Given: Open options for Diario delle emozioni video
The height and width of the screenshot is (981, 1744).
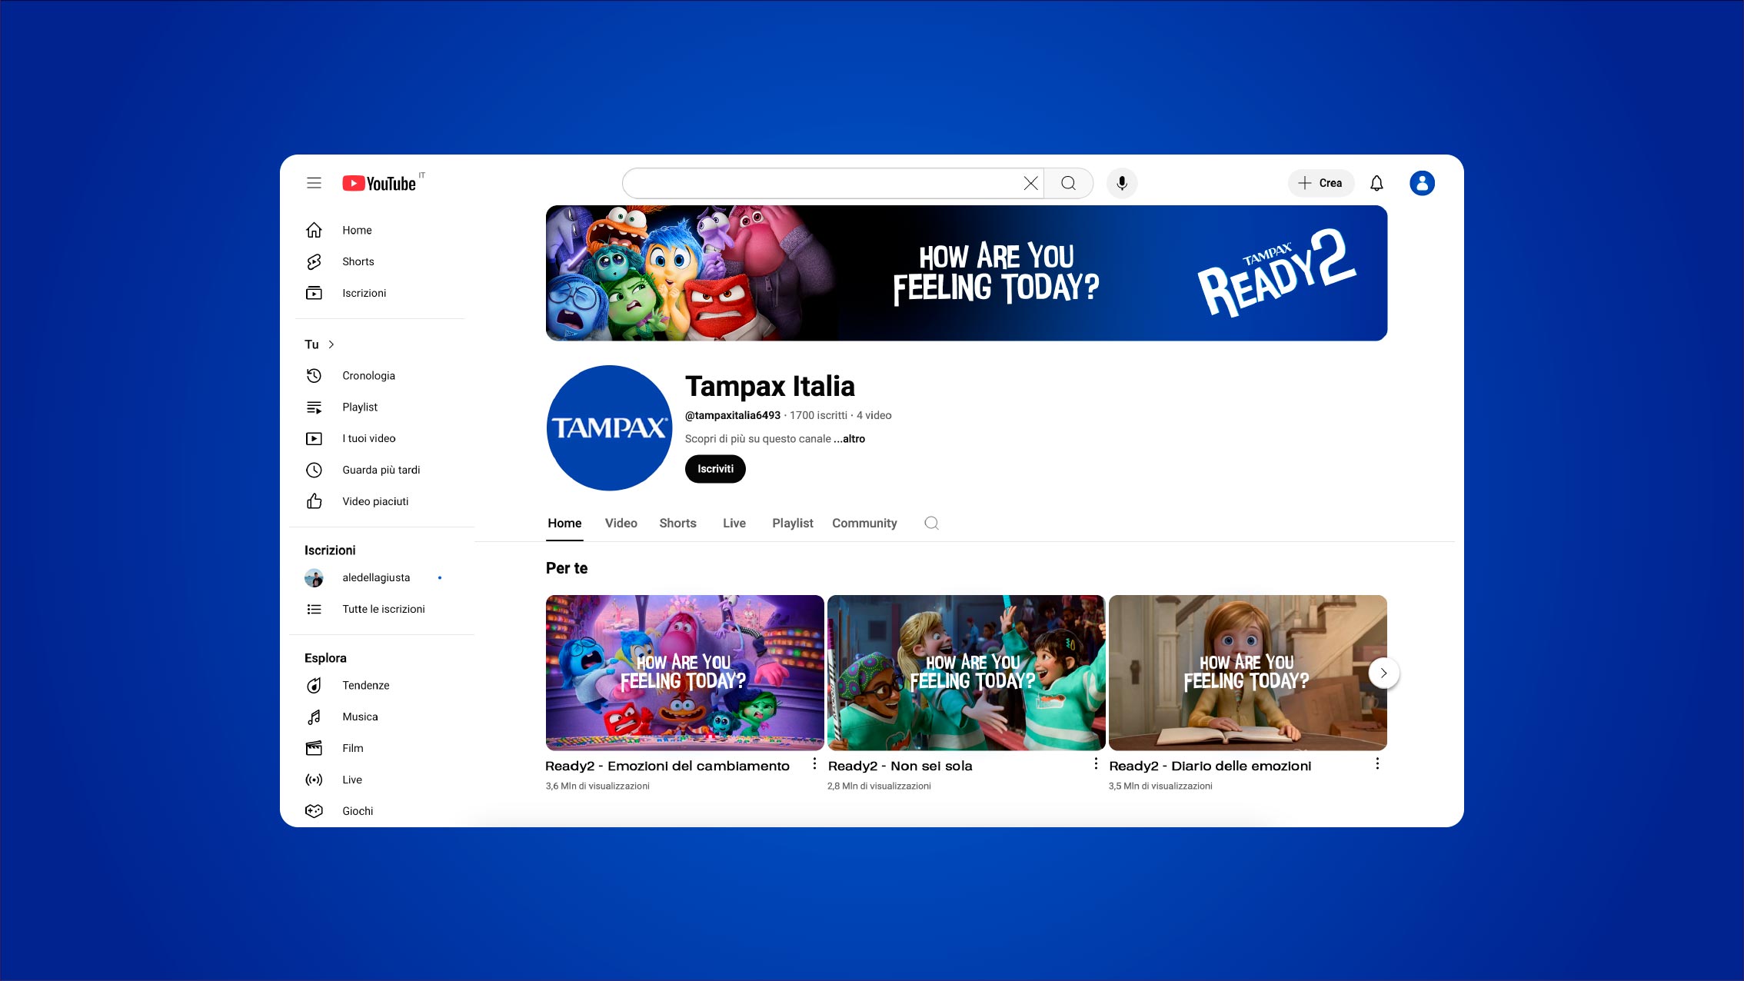Looking at the screenshot, I should click(x=1377, y=763).
